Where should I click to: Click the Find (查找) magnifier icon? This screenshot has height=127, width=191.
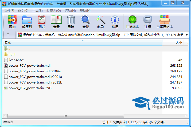coord(86,19)
